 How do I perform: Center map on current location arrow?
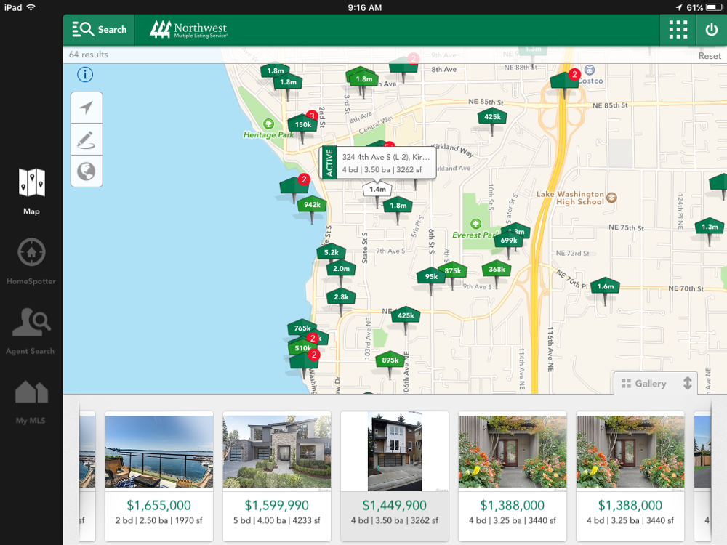87,108
